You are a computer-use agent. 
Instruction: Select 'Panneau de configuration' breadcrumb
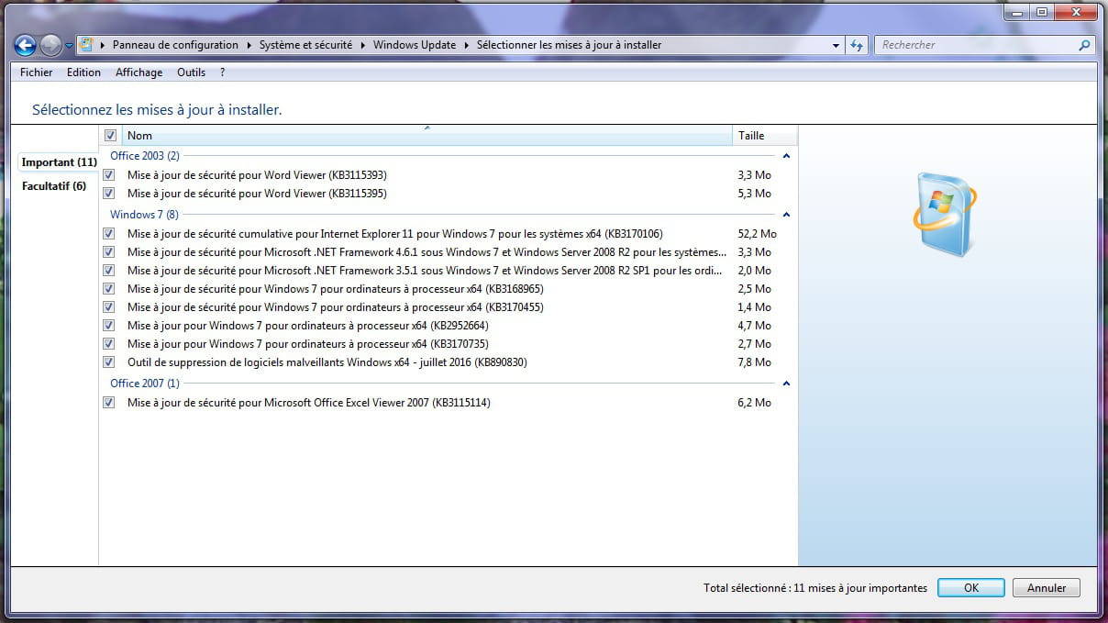[175, 45]
